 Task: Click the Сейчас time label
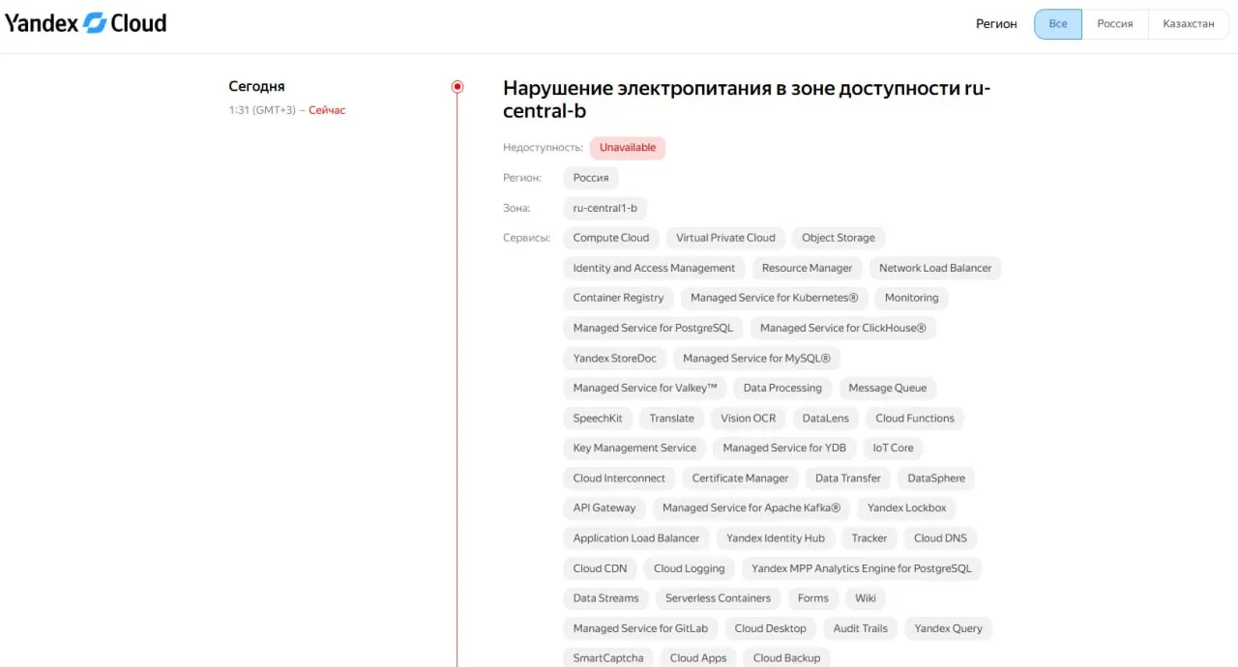click(x=327, y=110)
